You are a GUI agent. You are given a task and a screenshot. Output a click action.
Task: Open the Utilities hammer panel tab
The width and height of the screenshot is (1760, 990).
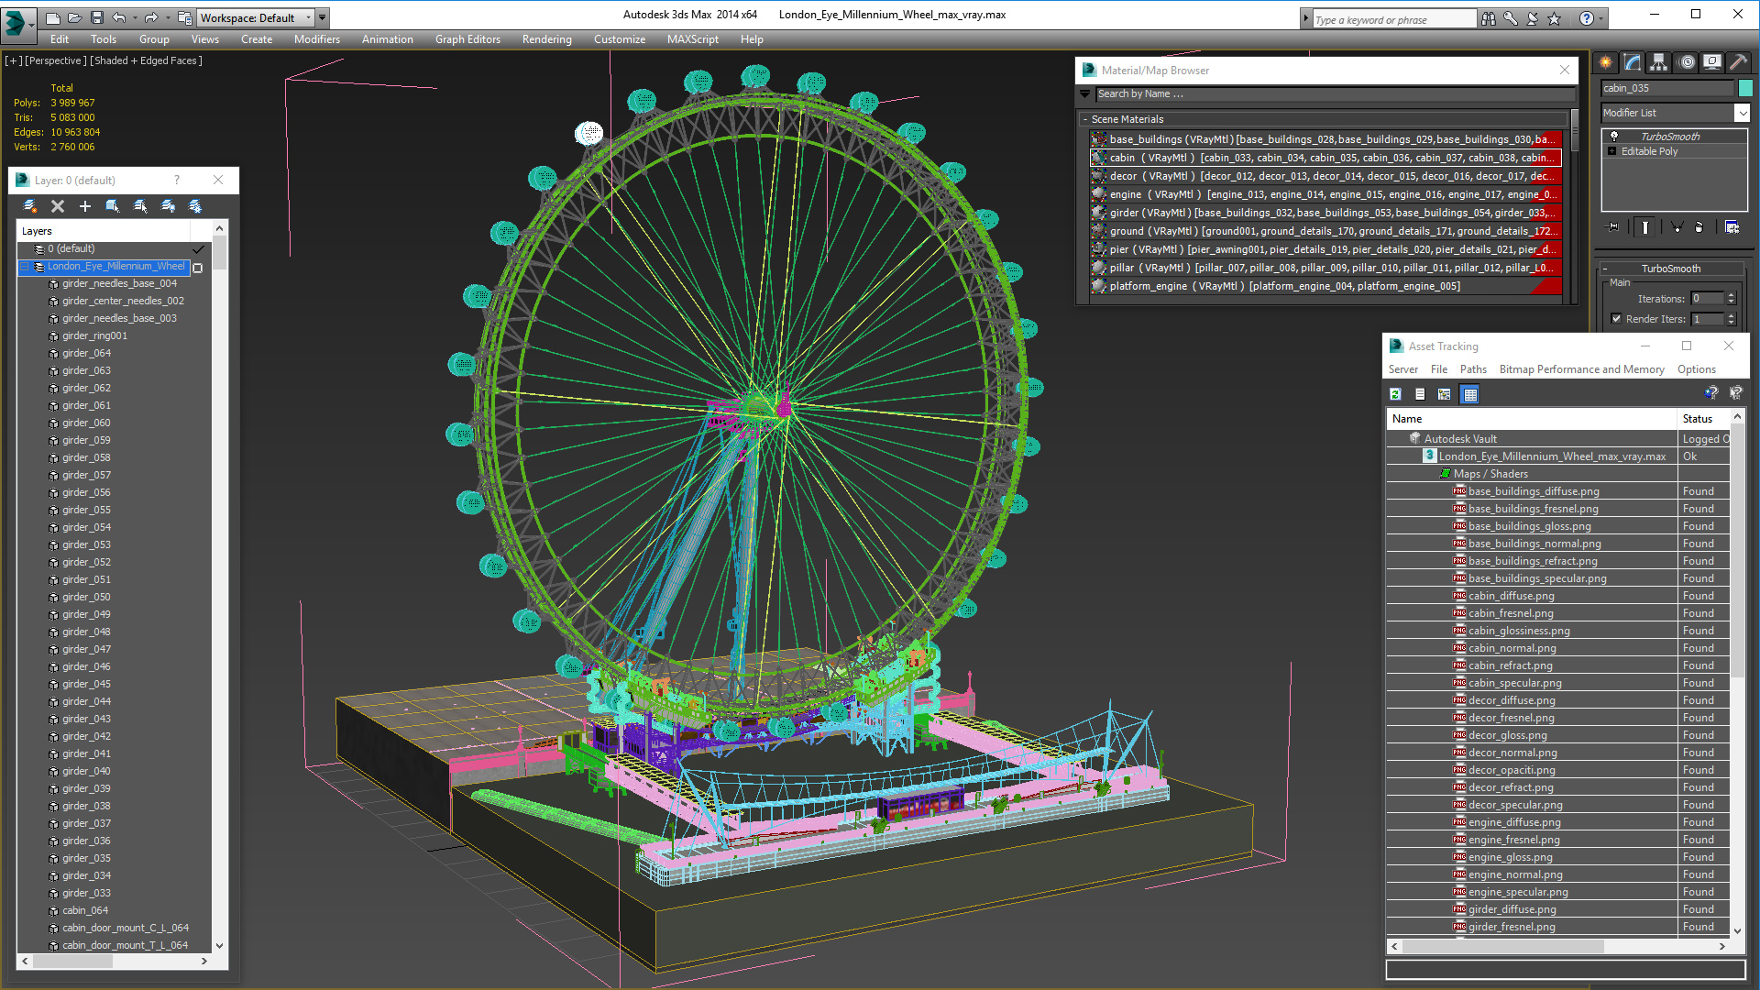click(1739, 62)
